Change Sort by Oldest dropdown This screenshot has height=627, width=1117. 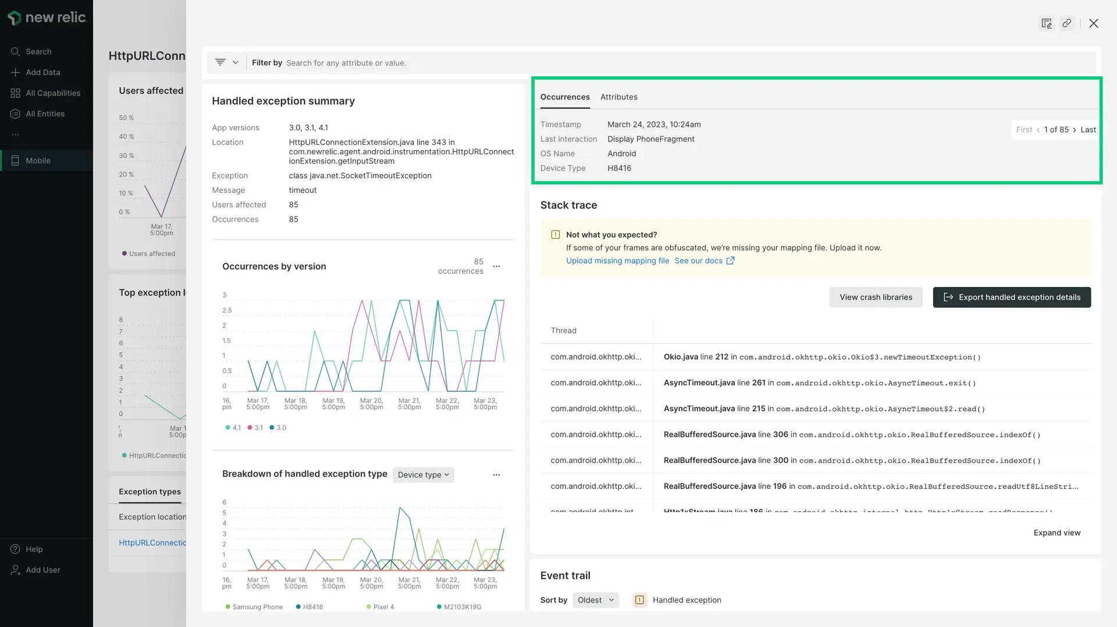pos(595,600)
